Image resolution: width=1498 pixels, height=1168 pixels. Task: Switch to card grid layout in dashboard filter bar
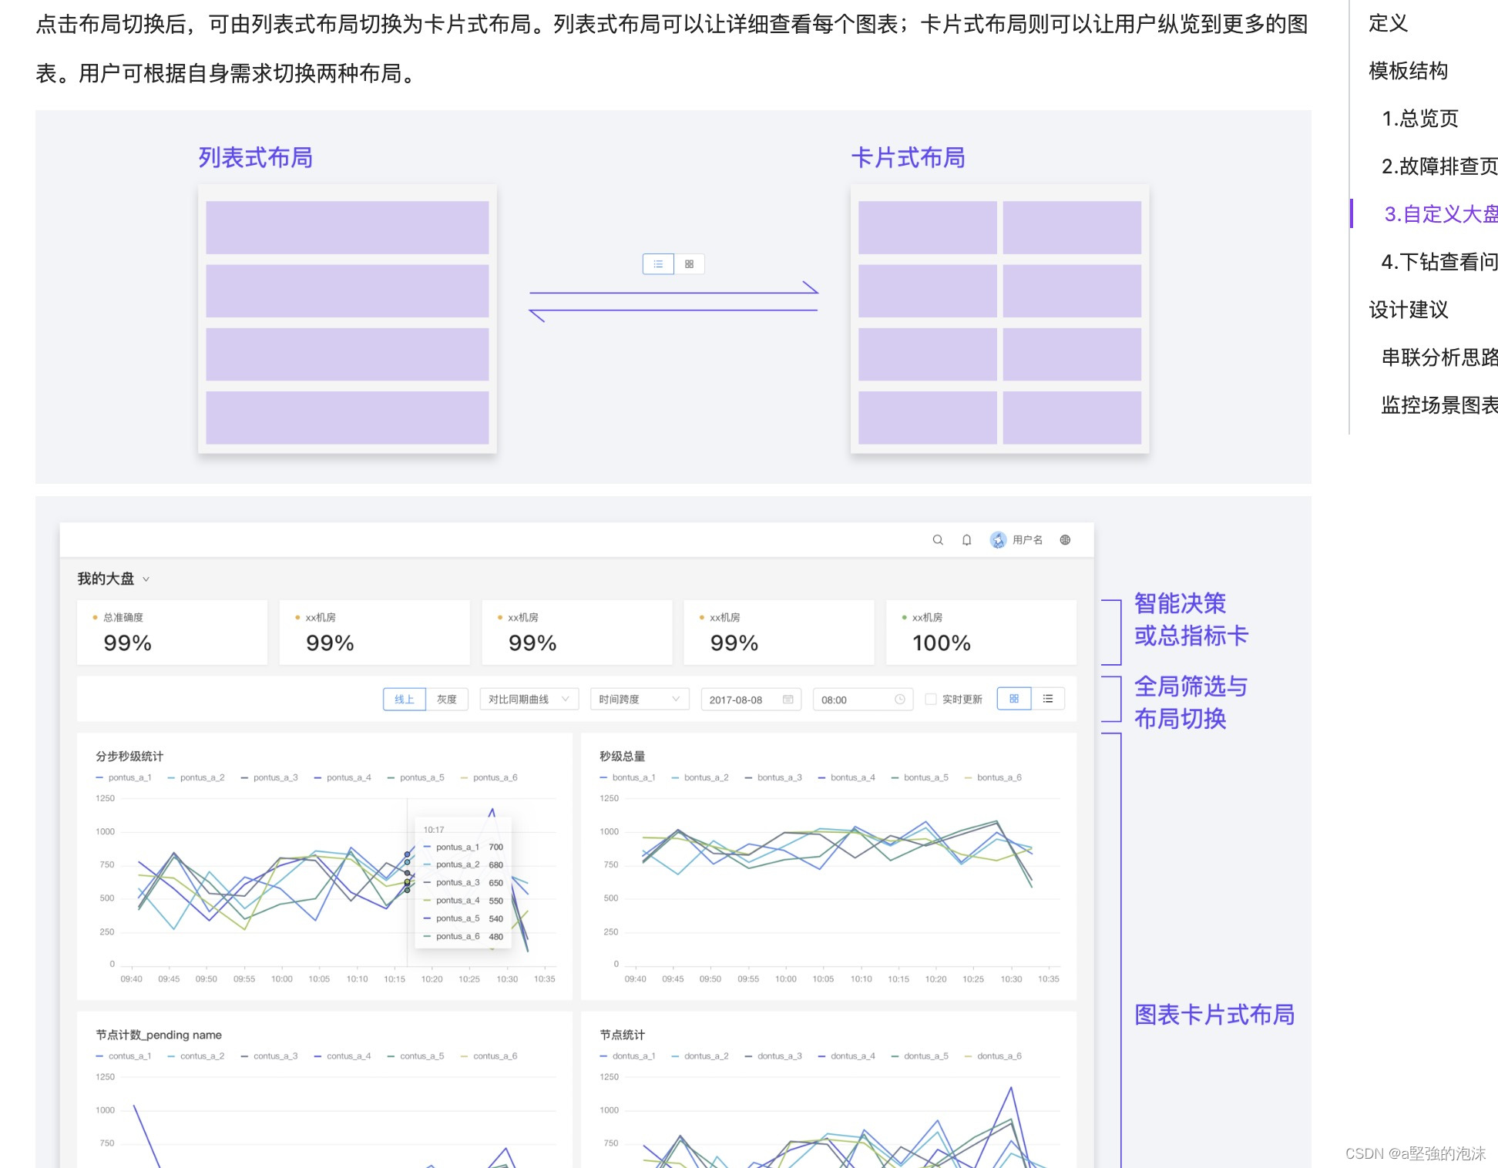click(1014, 699)
